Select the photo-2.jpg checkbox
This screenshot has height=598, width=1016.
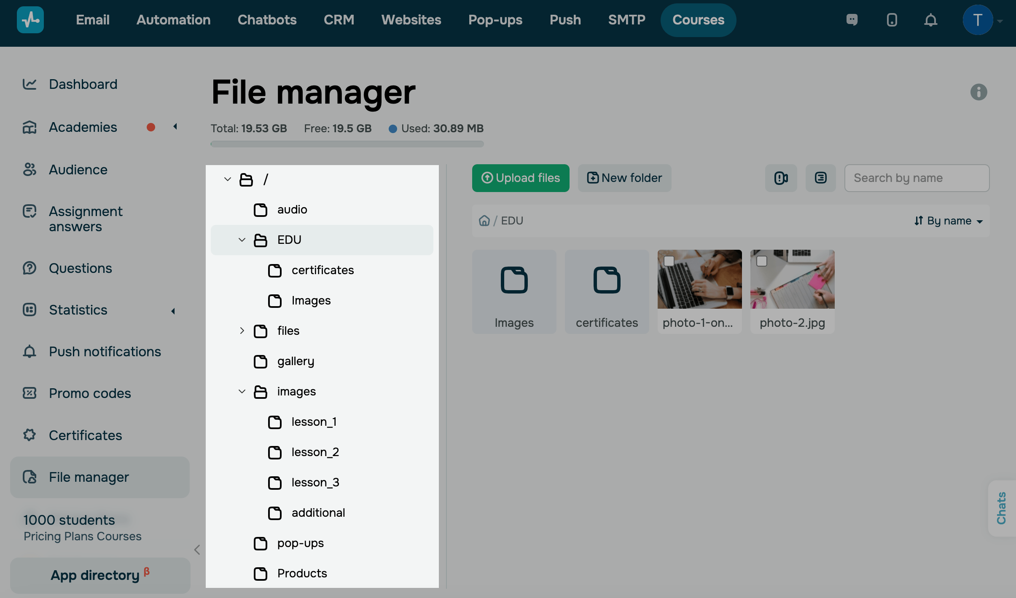762,261
